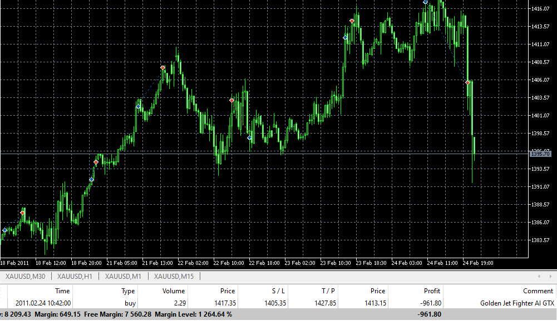Select the red marker near 23 Feb at 1414
Viewport: 557px width, 335px height.
click(x=352, y=21)
